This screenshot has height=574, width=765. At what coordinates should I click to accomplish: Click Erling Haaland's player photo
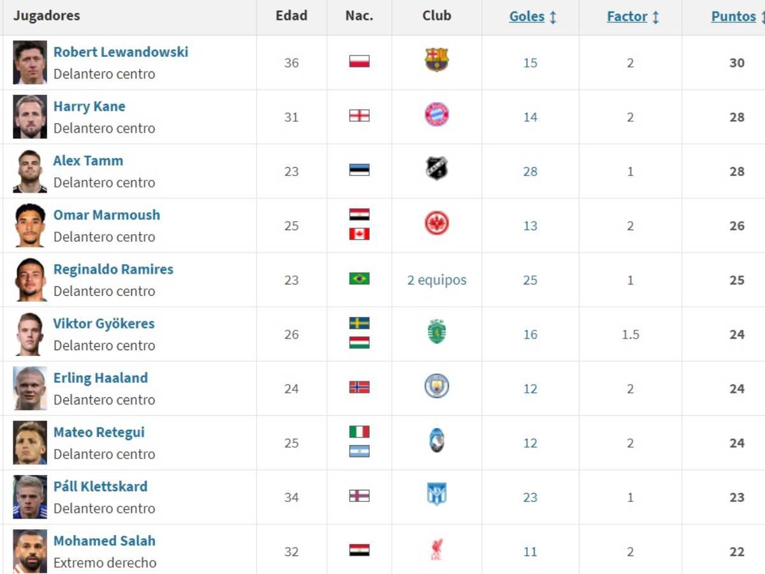pos(30,388)
